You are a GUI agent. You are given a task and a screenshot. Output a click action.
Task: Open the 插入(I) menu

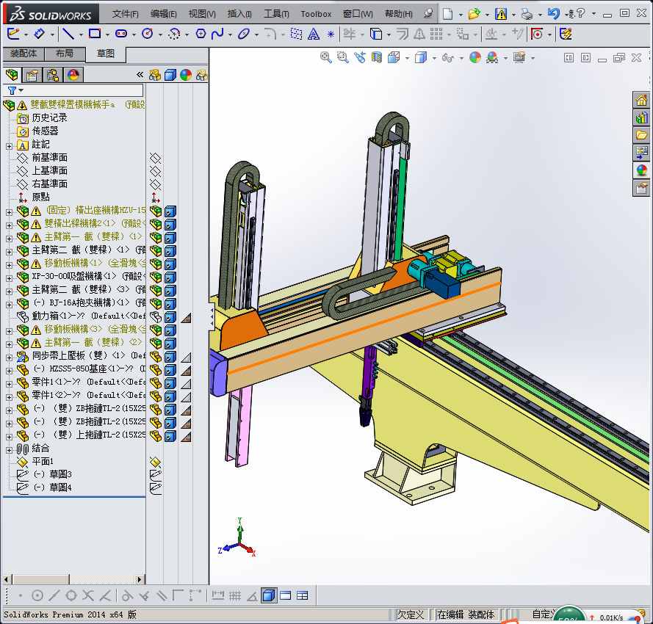click(x=239, y=14)
